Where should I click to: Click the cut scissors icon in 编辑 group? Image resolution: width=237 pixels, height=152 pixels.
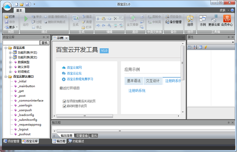98,19
